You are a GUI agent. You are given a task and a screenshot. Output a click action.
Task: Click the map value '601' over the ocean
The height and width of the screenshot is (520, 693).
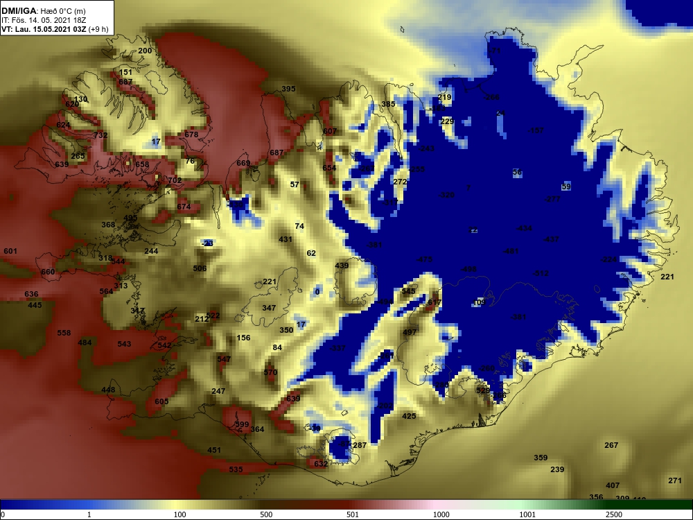tap(10, 251)
